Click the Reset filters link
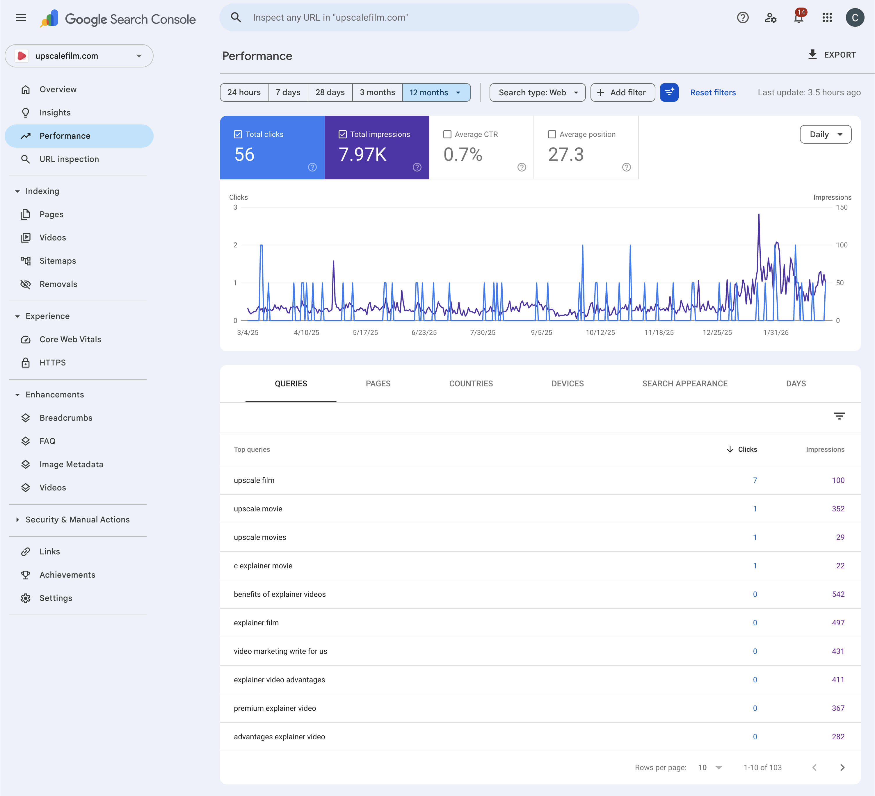Image resolution: width=875 pixels, height=796 pixels. [713, 92]
